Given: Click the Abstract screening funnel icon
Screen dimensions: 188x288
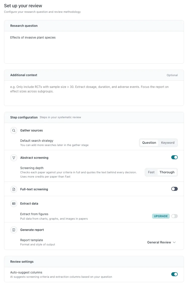Looking at the screenshot, I should click(14, 158).
